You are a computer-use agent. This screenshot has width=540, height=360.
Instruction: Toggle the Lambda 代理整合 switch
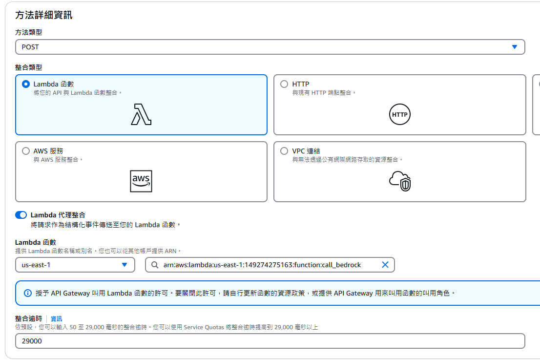coord(21,215)
